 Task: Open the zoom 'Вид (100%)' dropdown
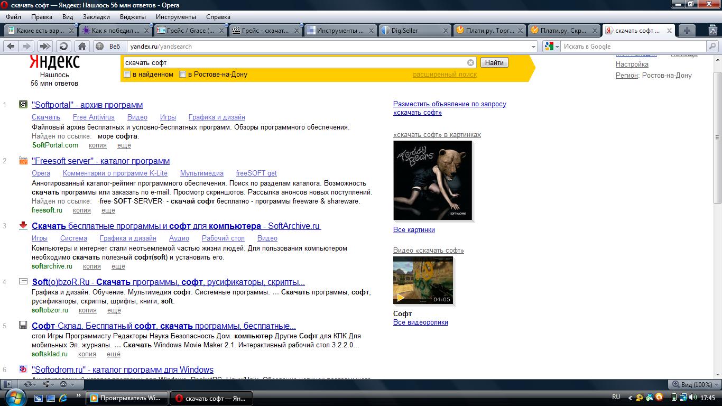(x=693, y=384)
